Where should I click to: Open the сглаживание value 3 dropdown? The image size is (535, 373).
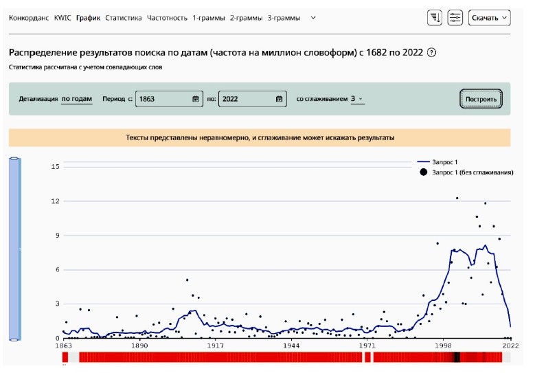coord(356,99)
